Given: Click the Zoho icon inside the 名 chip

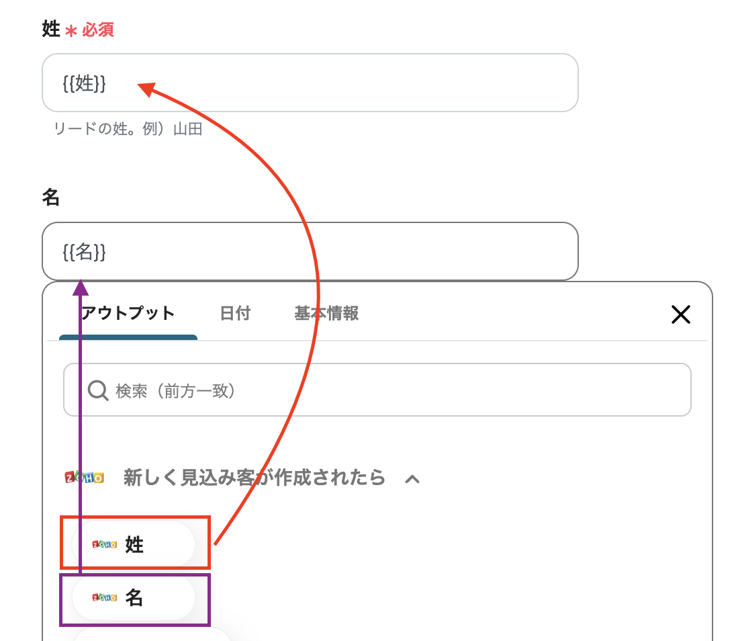Looking at the screenshot, I should coord(104,597).
